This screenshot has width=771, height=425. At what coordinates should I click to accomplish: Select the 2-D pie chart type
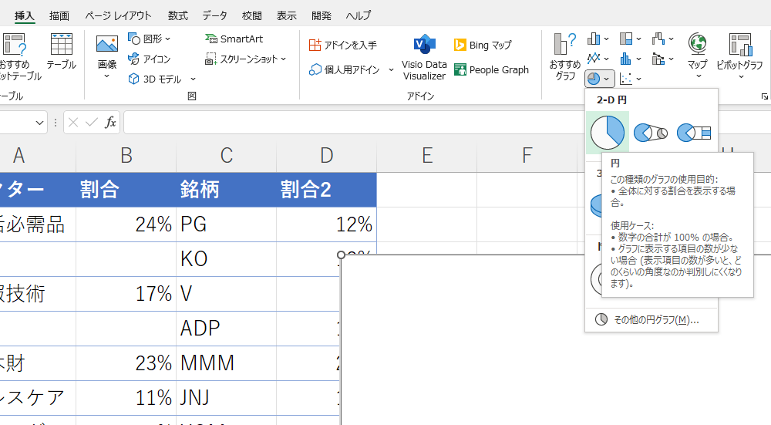click(x=608, y=133)
